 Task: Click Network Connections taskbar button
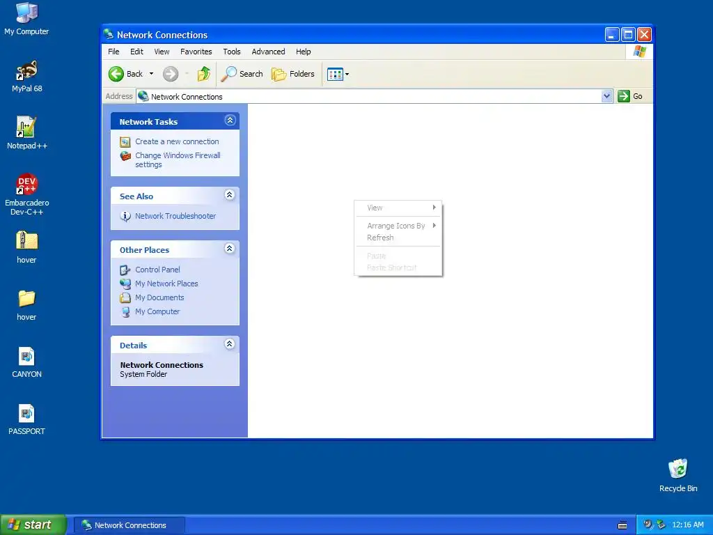tap(129, 525)
